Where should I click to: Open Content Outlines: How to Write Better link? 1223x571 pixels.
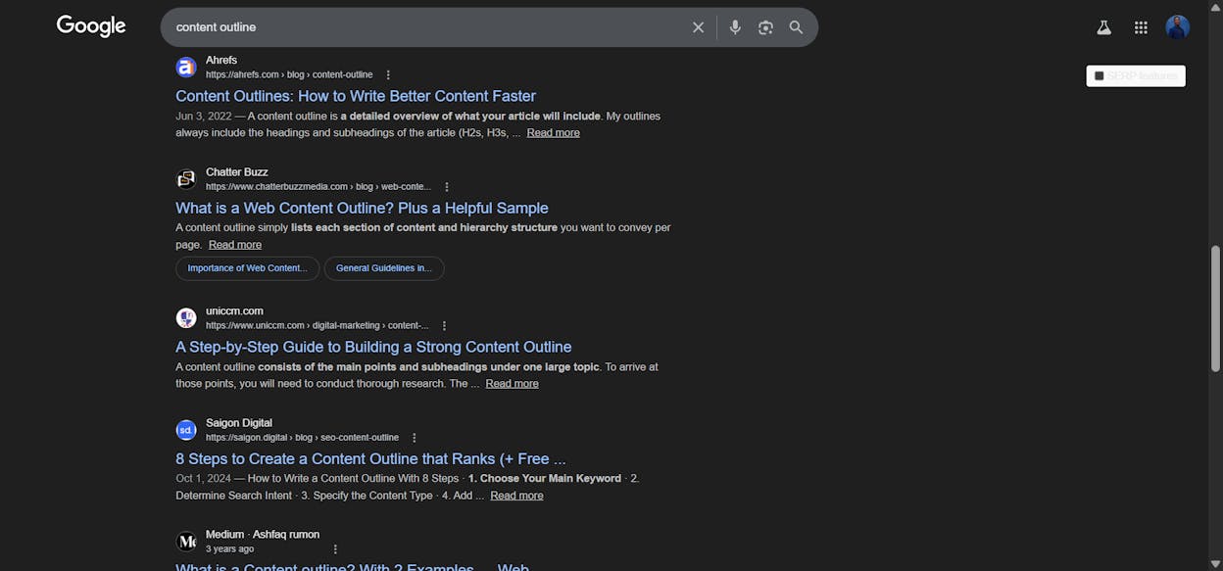[356, 96]
